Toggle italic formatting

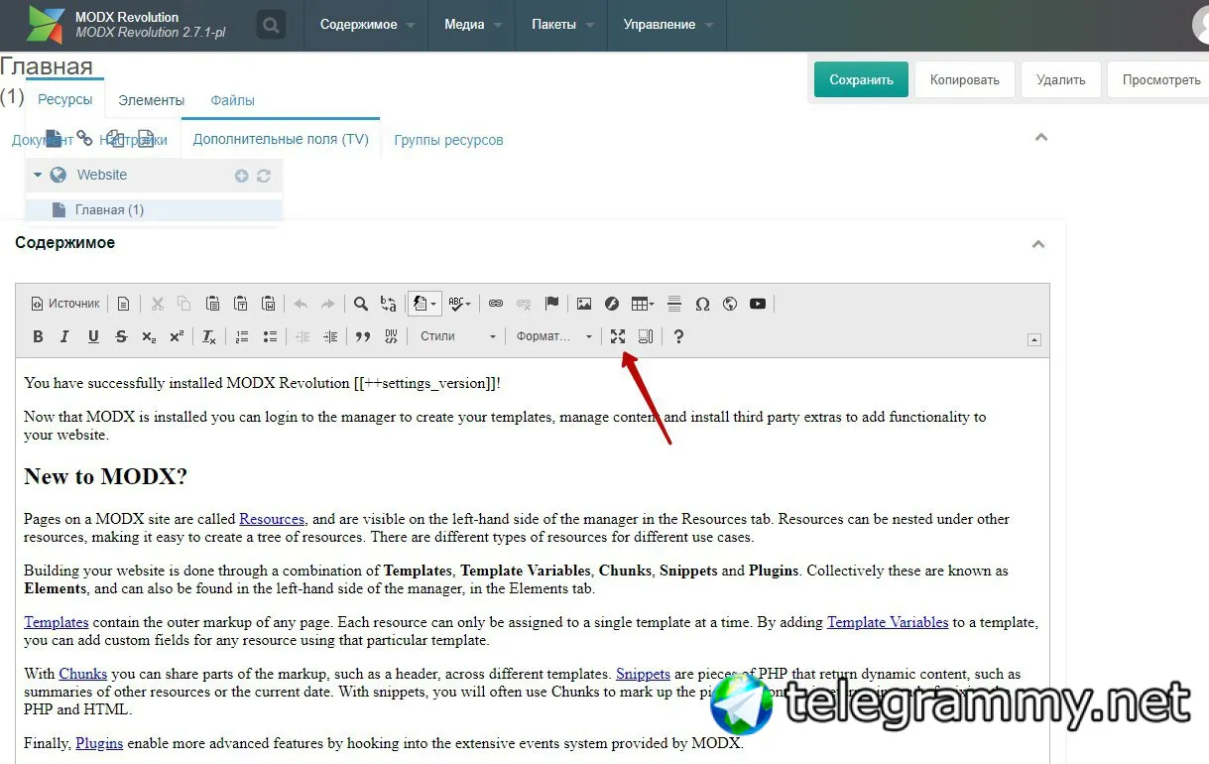(x=65, y=336)
